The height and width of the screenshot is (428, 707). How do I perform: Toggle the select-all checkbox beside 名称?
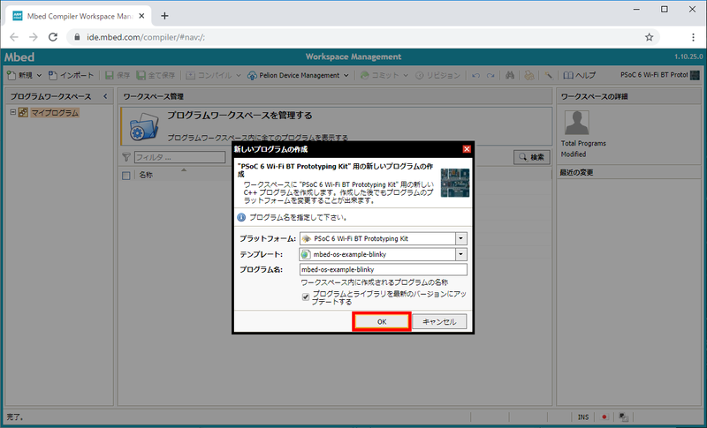126,176
